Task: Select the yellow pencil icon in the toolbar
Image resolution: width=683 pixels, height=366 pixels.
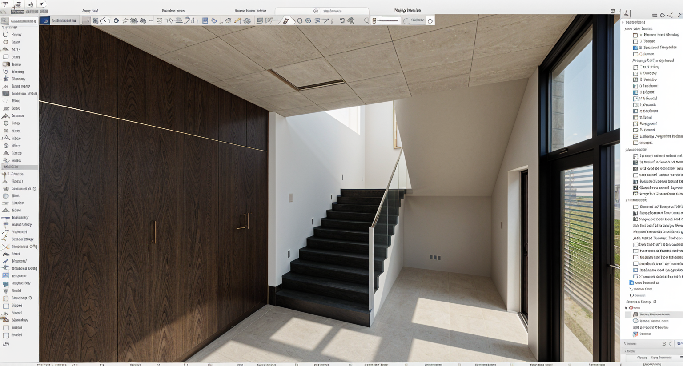Action: pyautogui.click(x=237, y=20)
